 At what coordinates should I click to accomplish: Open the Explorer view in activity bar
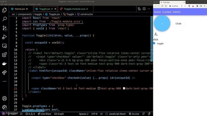(x=4, y=10)
